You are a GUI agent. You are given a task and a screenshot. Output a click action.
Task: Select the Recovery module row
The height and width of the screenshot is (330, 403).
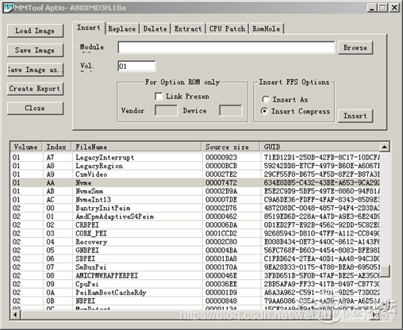click(195, 242)
